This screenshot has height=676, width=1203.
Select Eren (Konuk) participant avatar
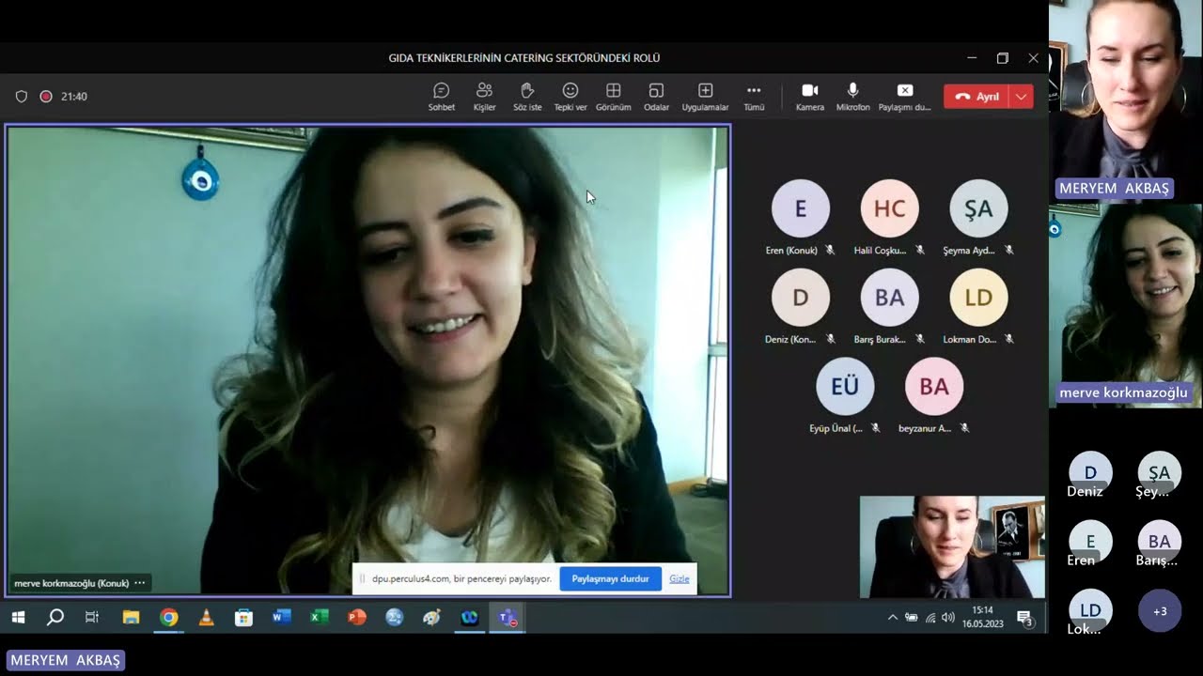tap(801, 208)
